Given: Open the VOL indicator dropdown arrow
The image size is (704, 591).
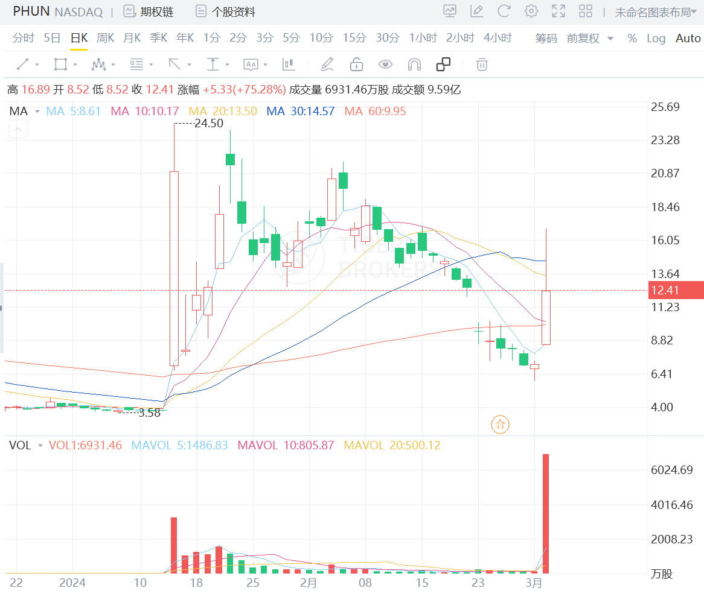Looking at the screenshot, I should pyautogui.click(x=40, y=445).
